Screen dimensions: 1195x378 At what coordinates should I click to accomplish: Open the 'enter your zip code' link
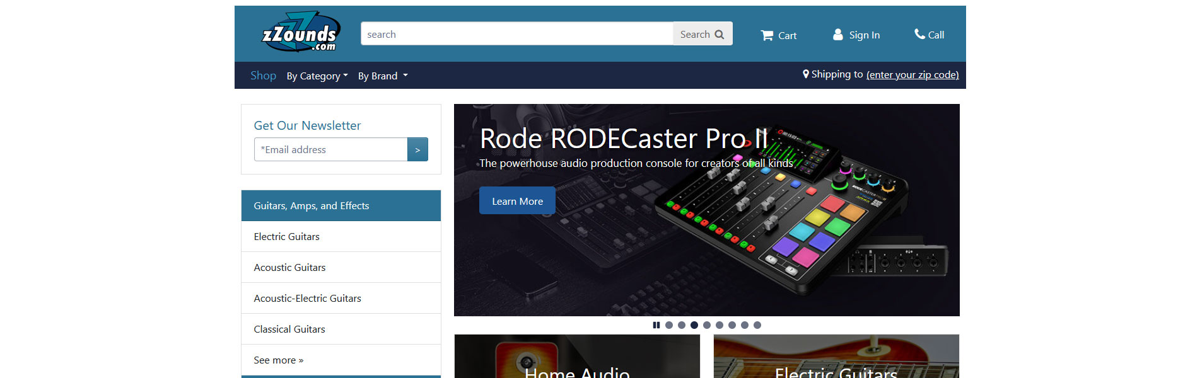point(912,74)
